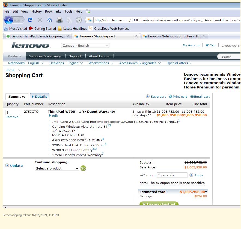The image size is (241, 229).
Task: Click the CrossRoad Web Services bookmark
Action: [109, 29]
